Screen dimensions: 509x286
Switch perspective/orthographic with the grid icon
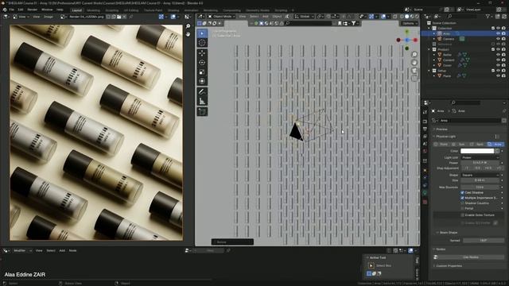(414, 78)
